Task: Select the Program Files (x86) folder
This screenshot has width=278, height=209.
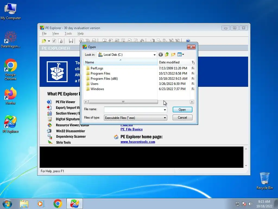Action: tap(104, 79)
